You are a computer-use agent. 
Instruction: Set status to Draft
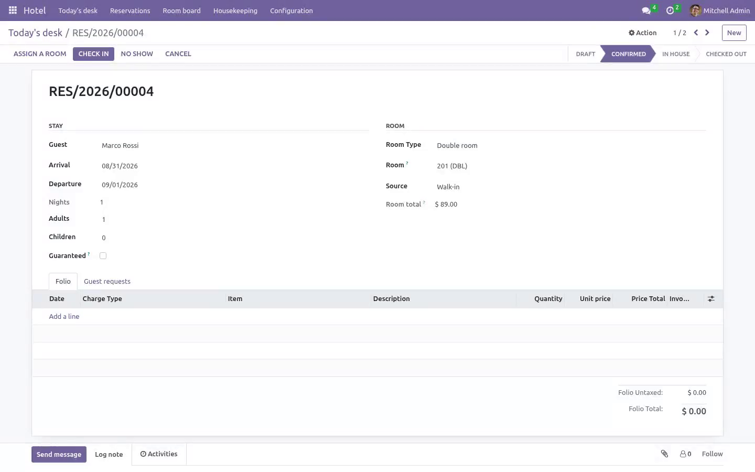coord(586,54)
